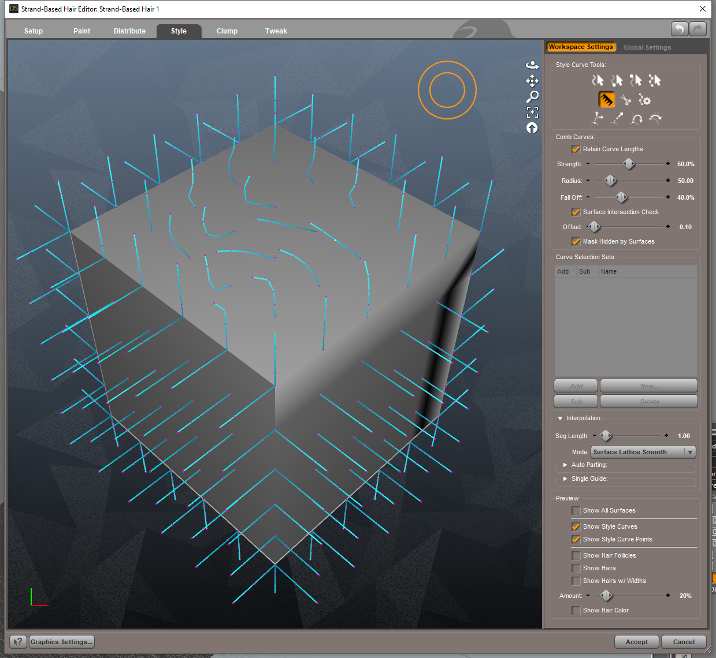Switch to the Setup tab
Screen dimensions: 716x658
click(34, 31)
